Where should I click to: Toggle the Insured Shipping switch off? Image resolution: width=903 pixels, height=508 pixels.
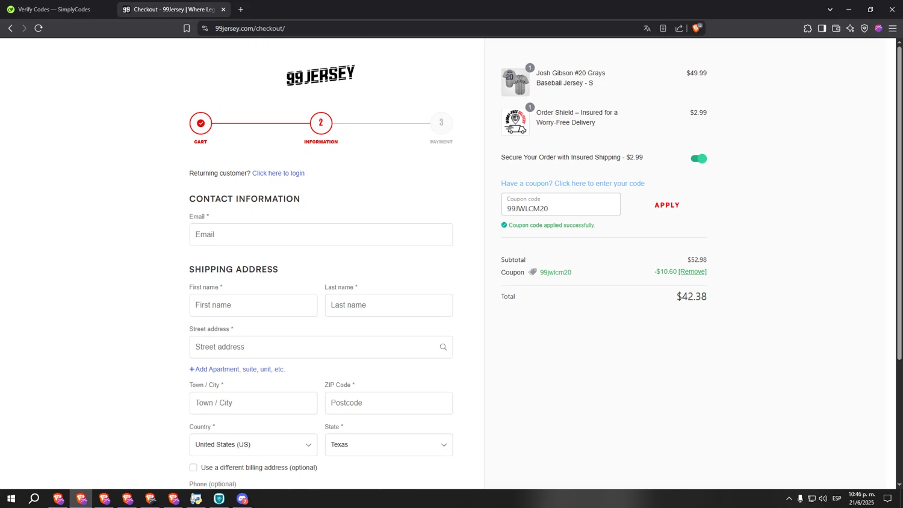tap(698, 158)
